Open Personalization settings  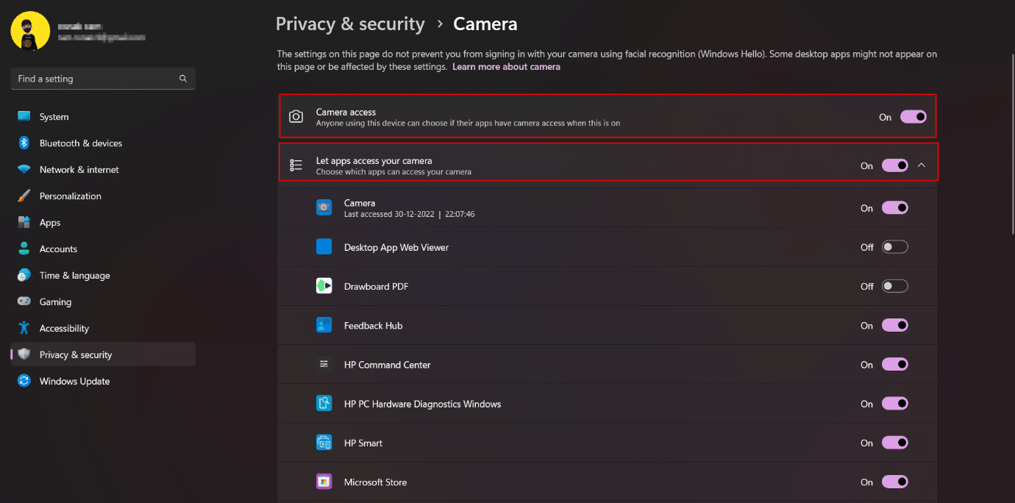tap(103, 196)
